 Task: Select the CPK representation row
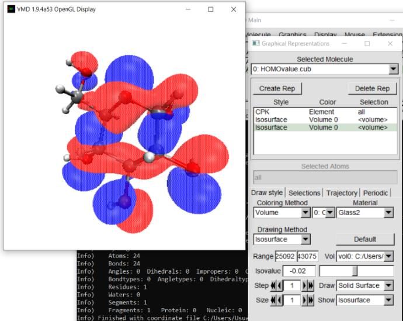[x=325, y=112]
